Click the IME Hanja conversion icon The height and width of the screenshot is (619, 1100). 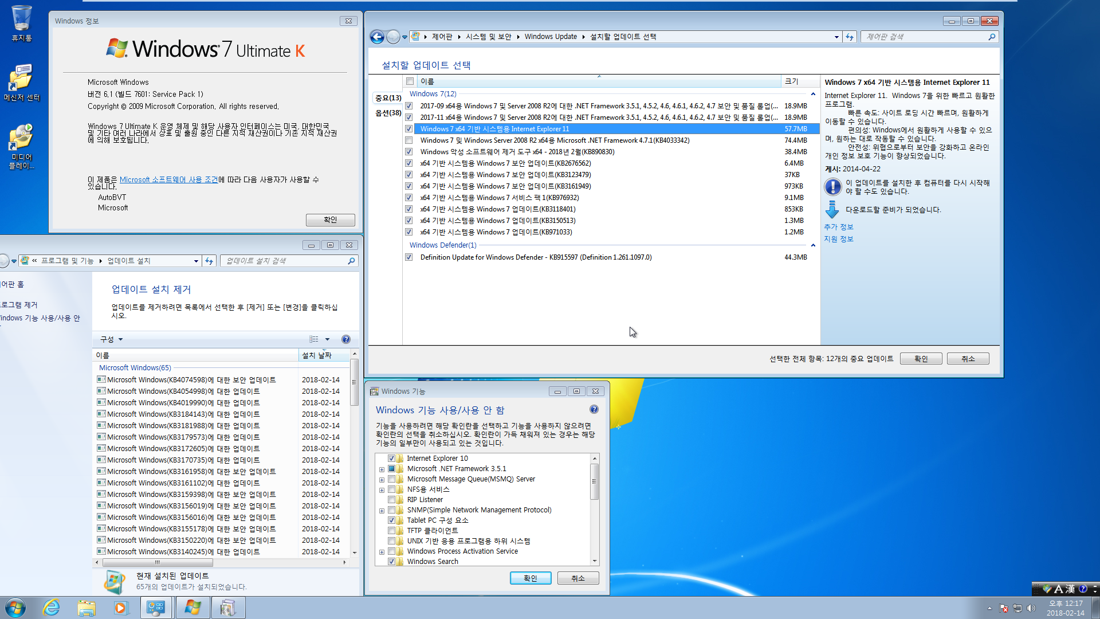tap(1070, 589)
